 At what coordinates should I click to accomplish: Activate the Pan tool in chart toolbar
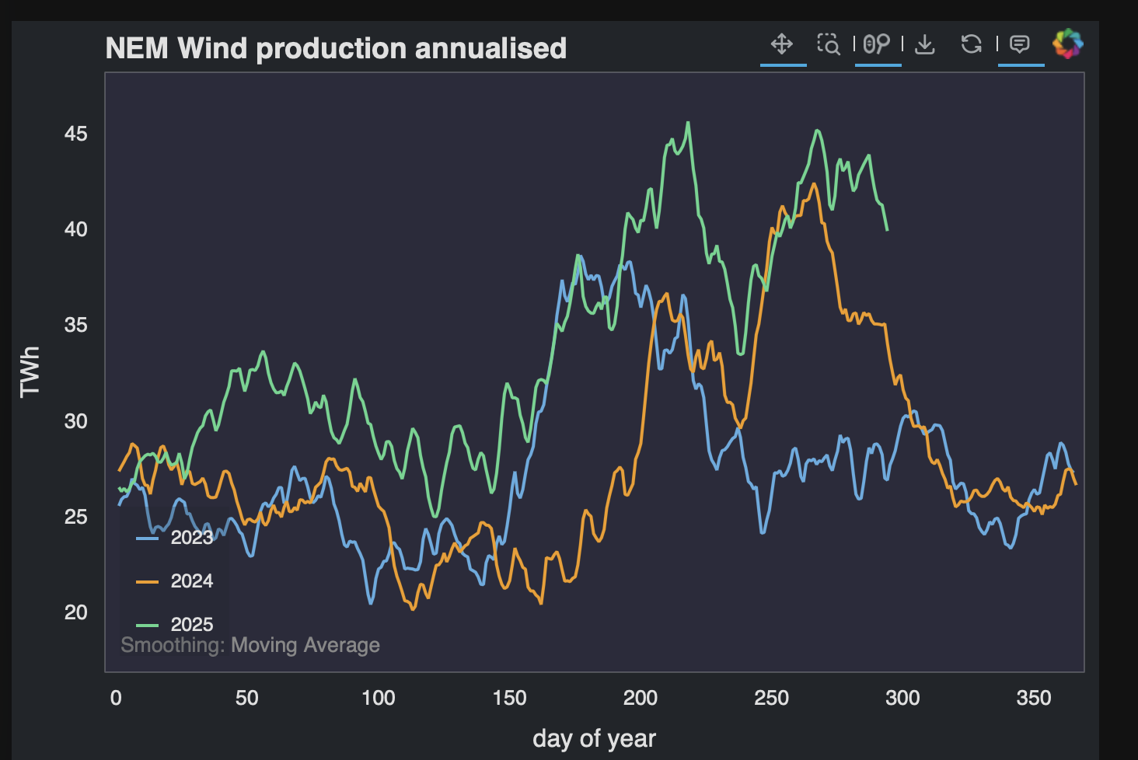(x=782, y=44)
